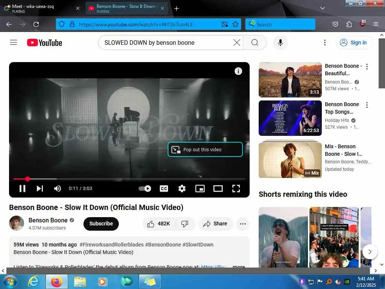Click the #FireworksandRollerblades hashtag
Screen dimensions: 385x289
pos(111,245)
